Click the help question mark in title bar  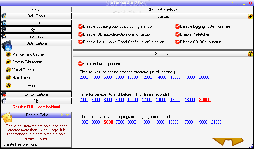(232, 3)
